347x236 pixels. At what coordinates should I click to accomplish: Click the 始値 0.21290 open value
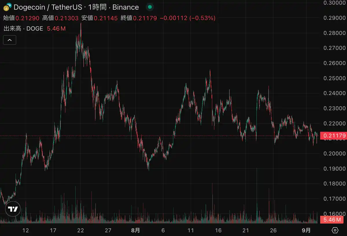(x=21, y=18)
